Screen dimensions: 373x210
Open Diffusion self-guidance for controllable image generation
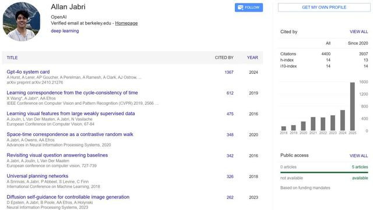coord(68,197)
